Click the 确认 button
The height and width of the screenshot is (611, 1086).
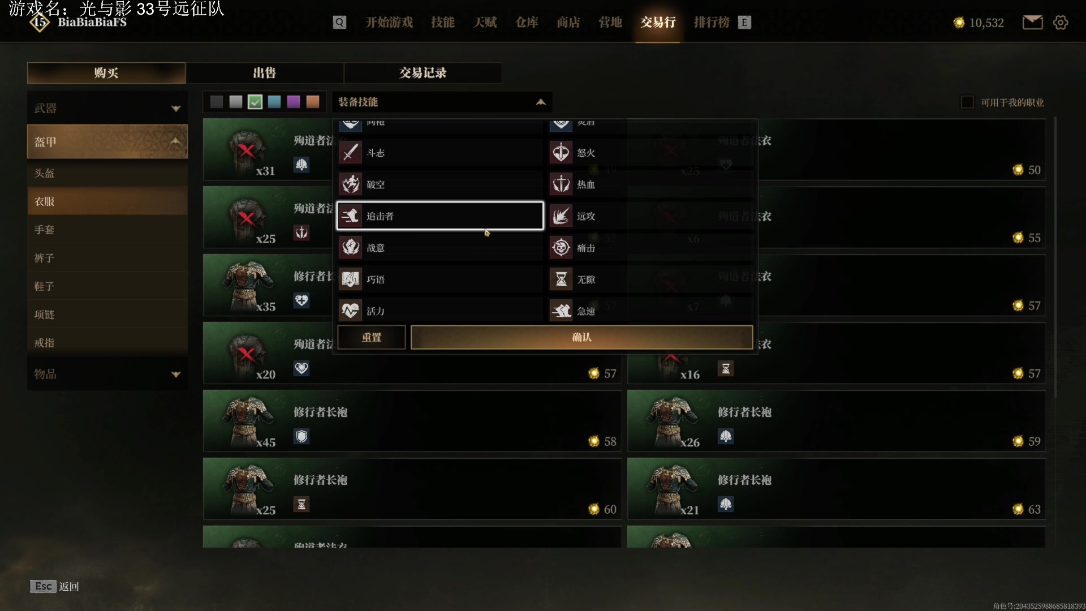click(x=581, y=337)
